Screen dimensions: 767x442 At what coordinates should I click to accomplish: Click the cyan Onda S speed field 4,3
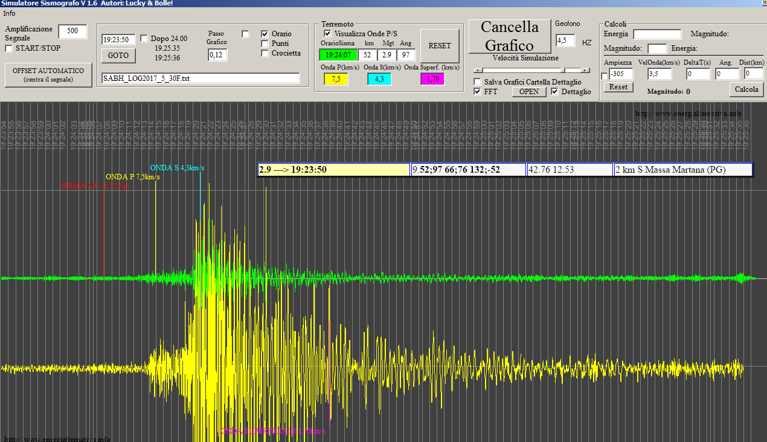coord(379,78)
